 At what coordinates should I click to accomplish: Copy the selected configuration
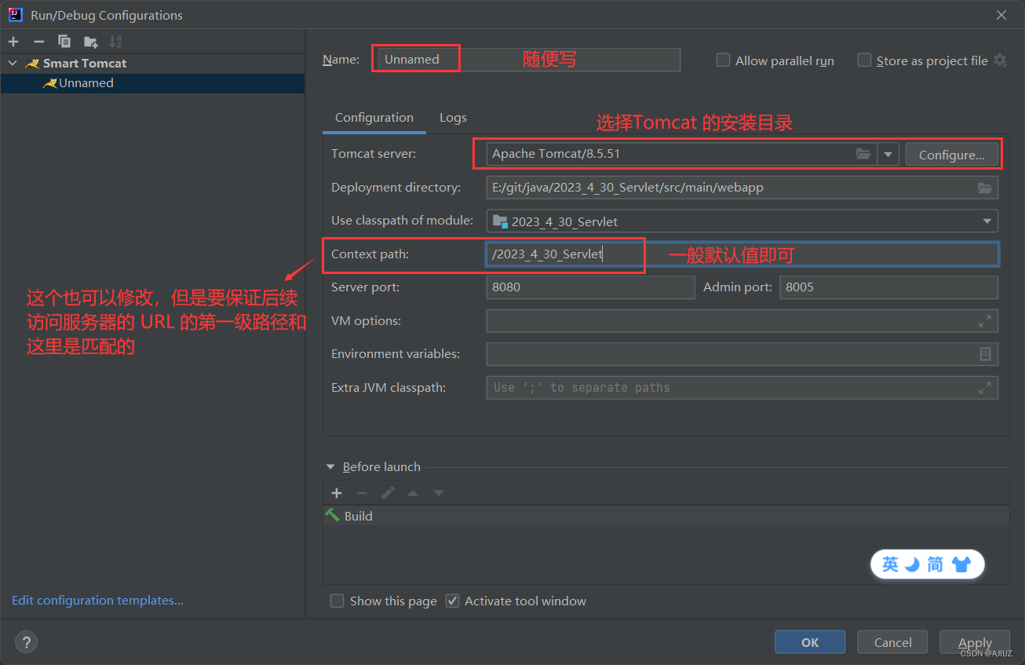point(64,42)
